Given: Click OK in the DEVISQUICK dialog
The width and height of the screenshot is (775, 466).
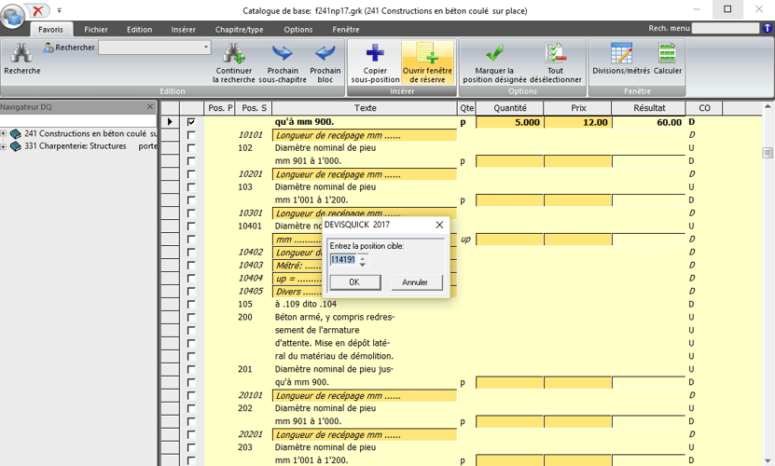Looking at the screenshot, I should (355, 282).
